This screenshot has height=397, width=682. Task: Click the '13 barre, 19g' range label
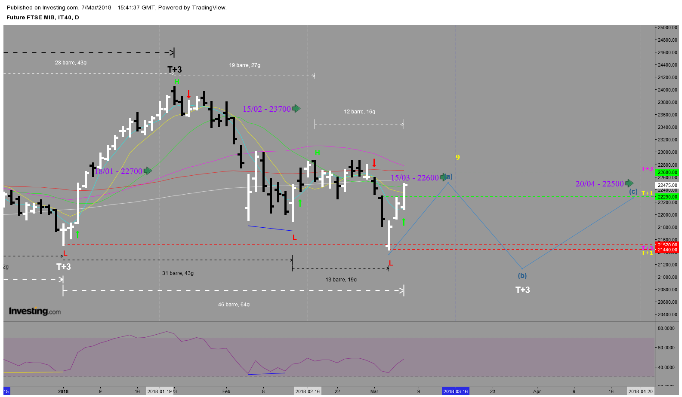pos(341,280)
